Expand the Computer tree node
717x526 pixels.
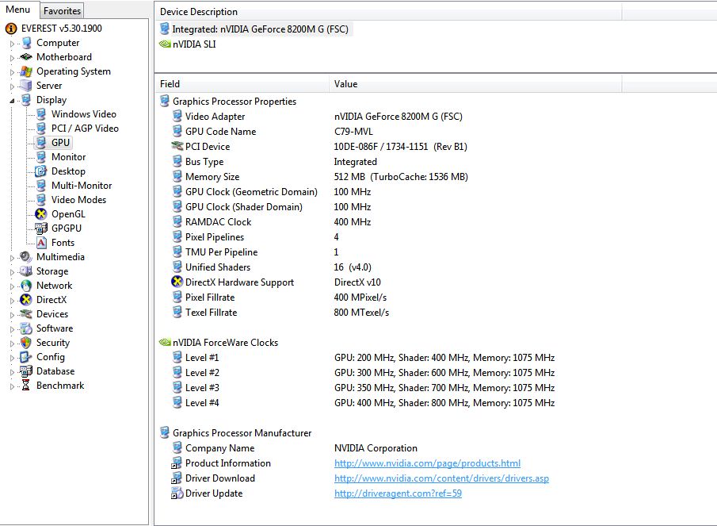pos(13,44)
